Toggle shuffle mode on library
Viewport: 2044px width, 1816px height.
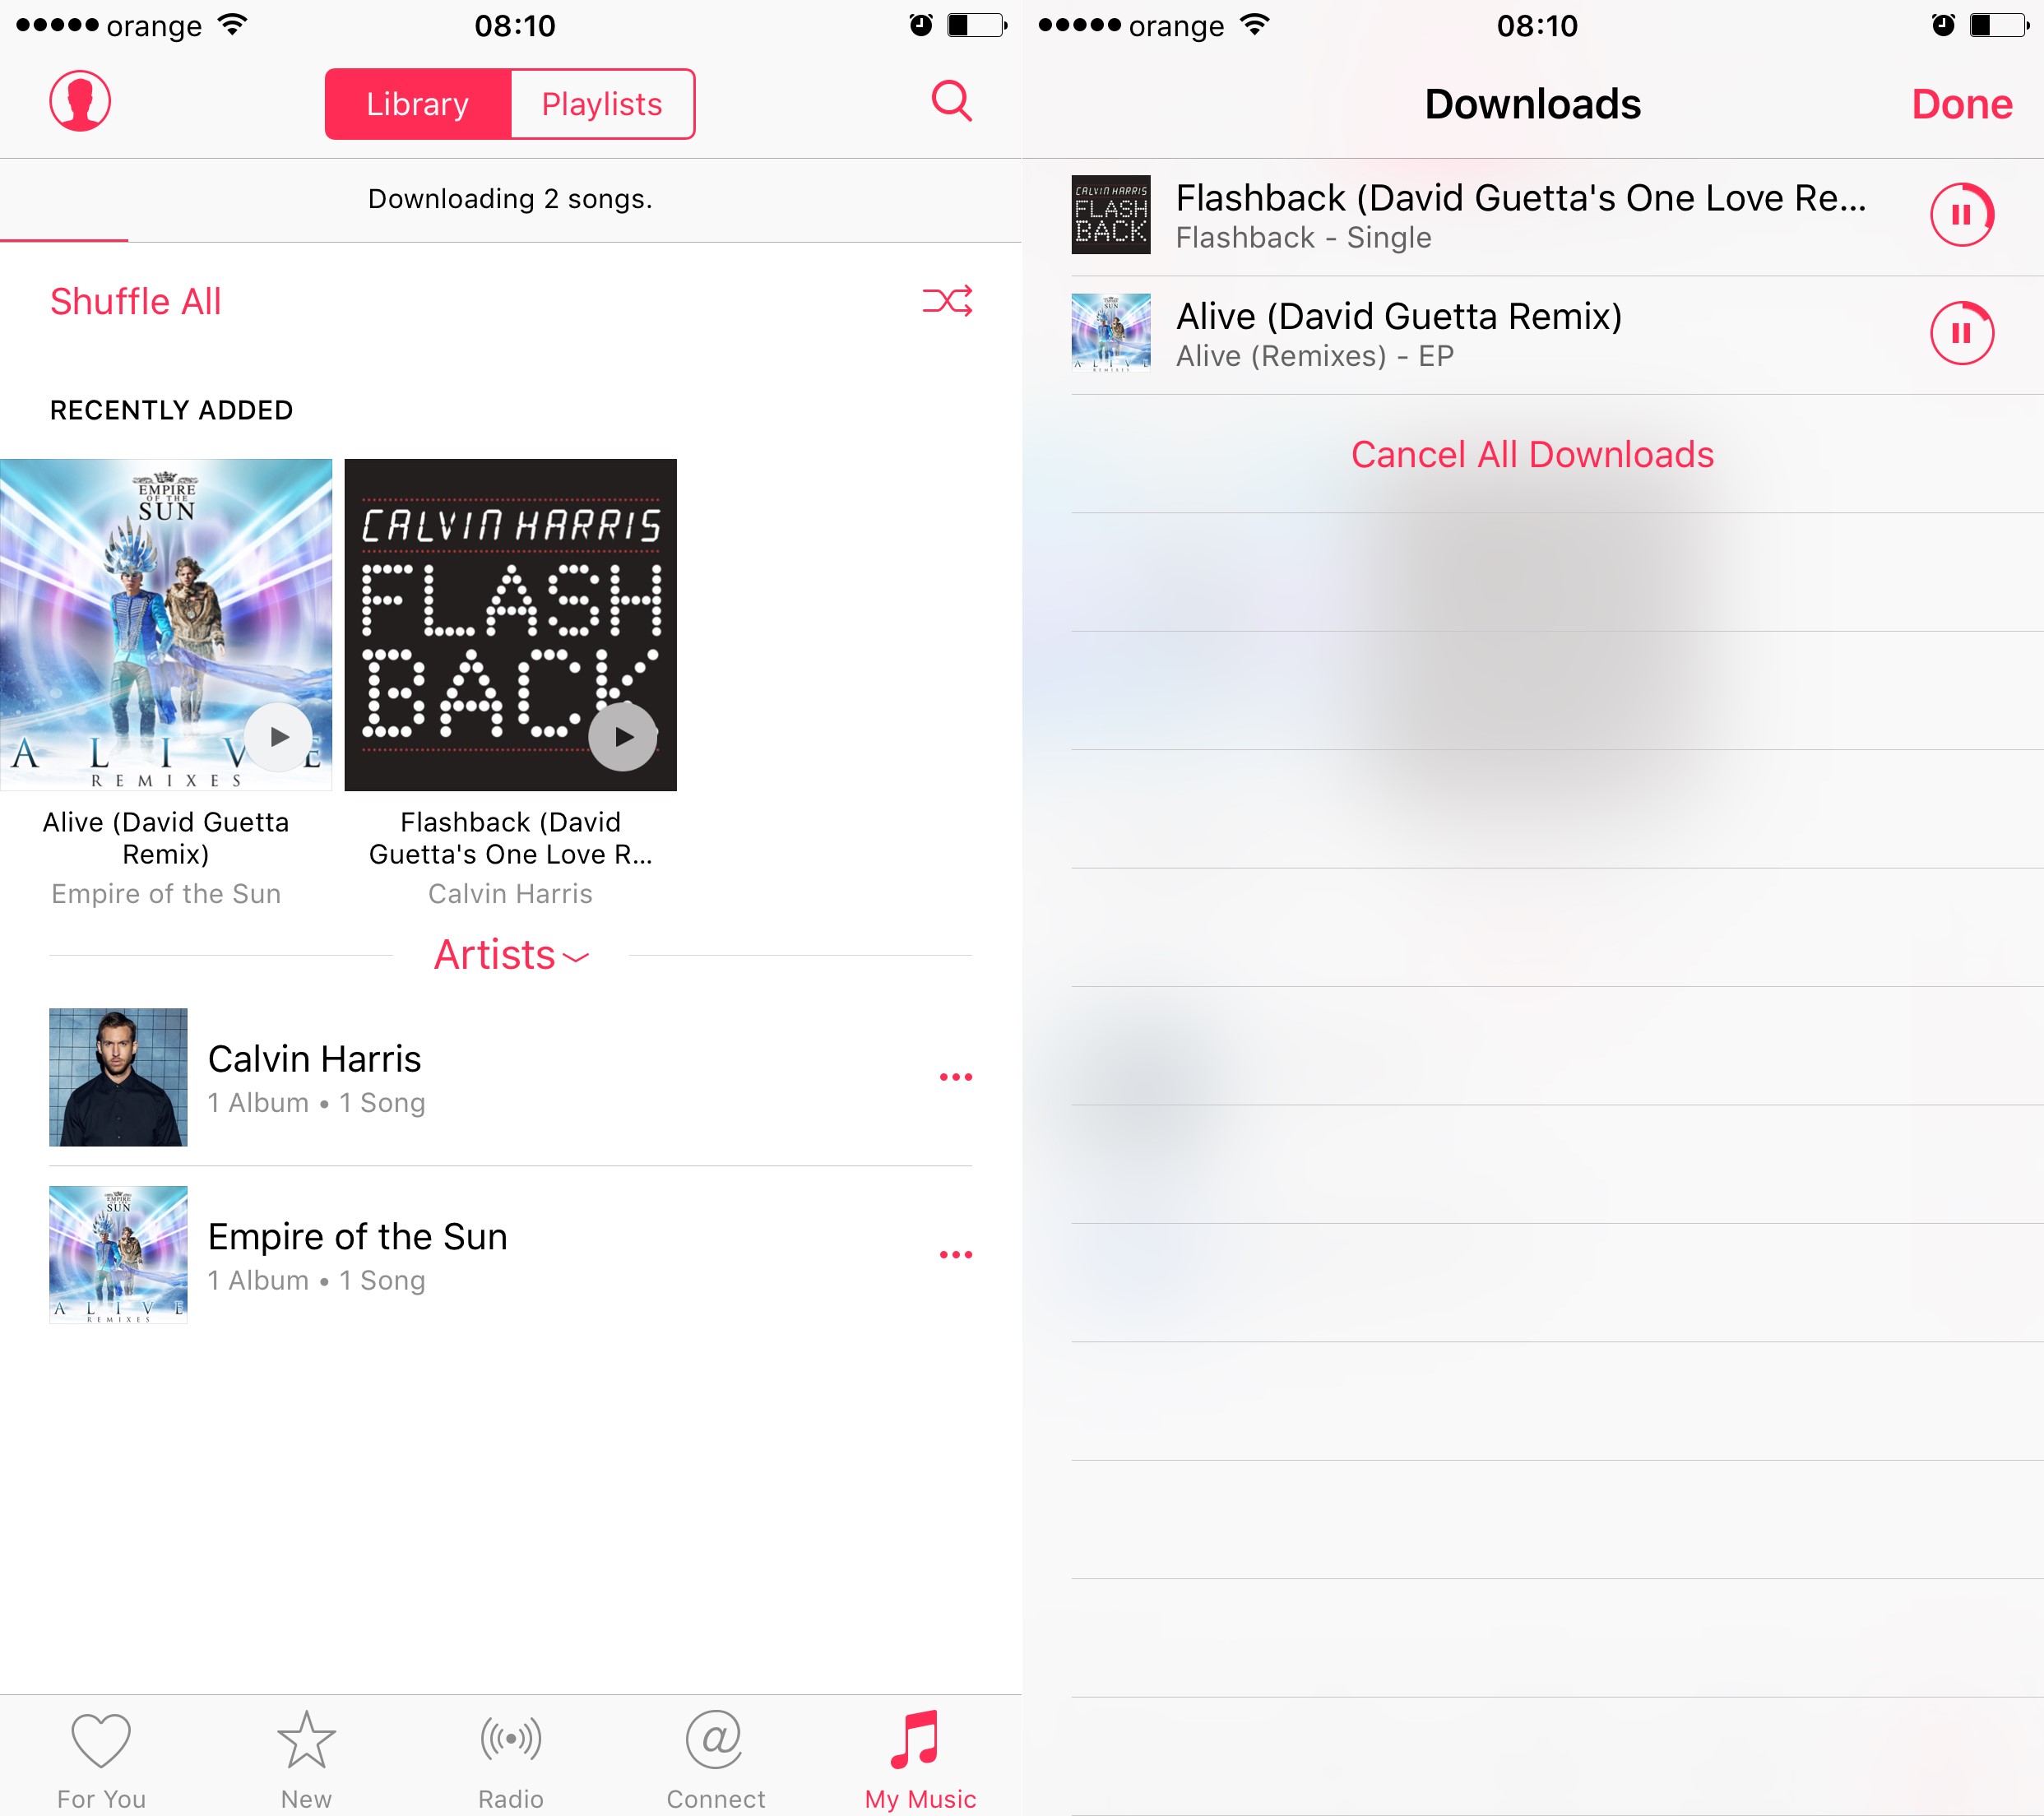(948, 299)
